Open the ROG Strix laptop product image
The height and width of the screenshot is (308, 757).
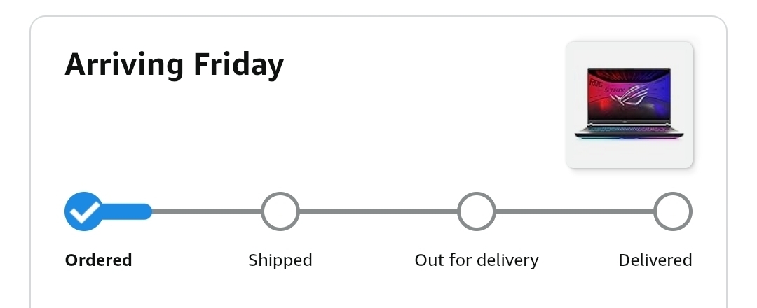pos(629,104)
